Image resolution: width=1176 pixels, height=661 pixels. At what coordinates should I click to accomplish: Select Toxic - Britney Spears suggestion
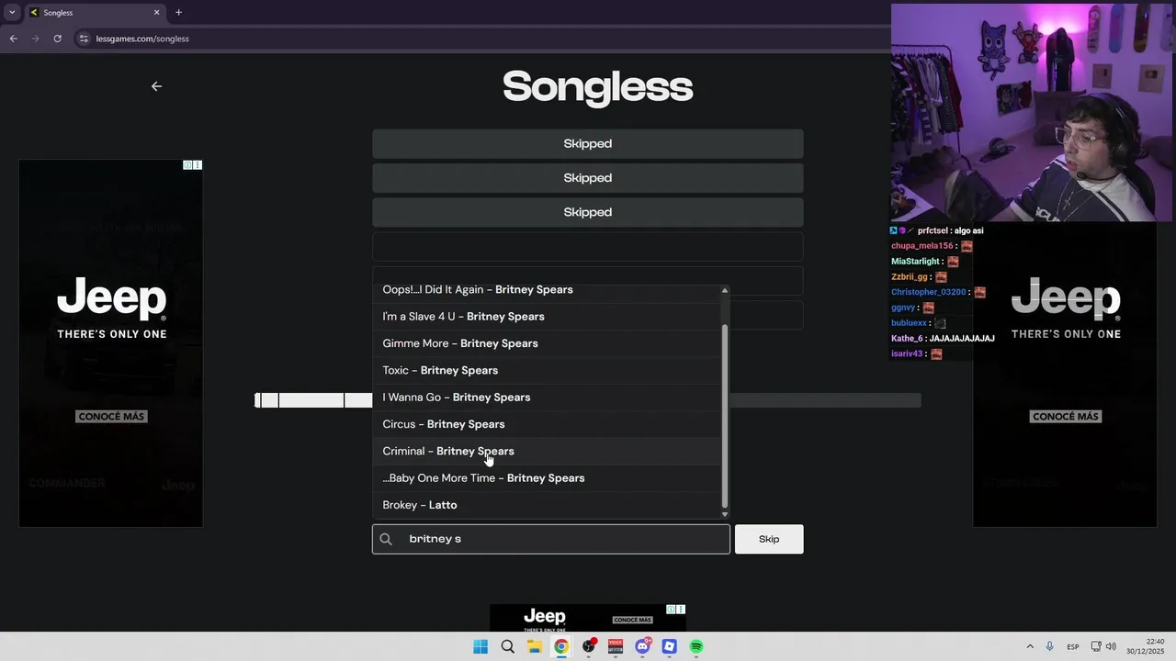pyautogui.click(x=547, y=370)
